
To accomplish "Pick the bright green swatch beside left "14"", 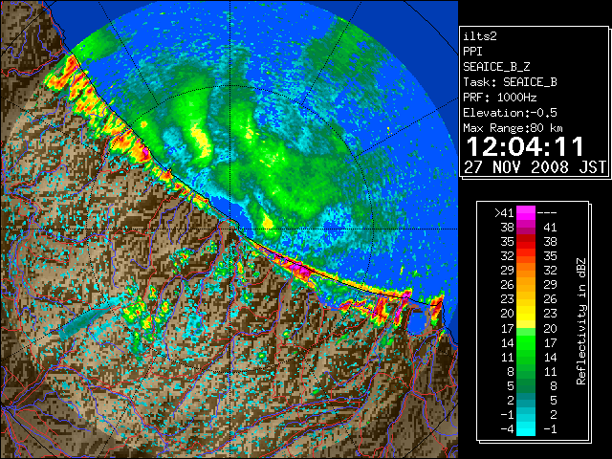I will point(526,342).
